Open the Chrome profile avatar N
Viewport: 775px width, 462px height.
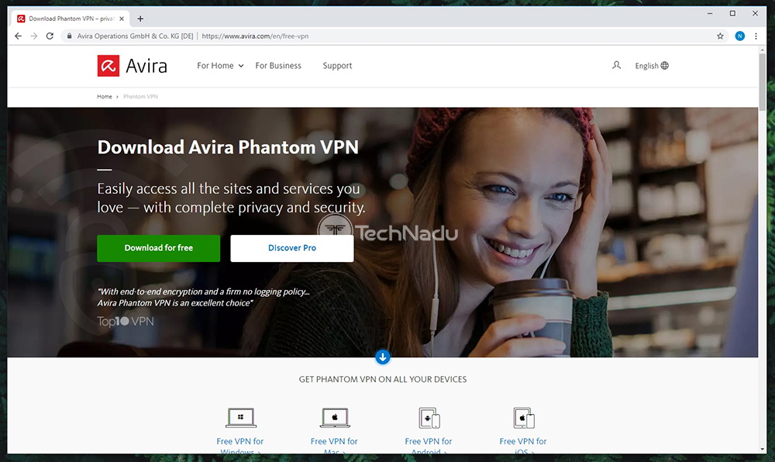[740, 36]
